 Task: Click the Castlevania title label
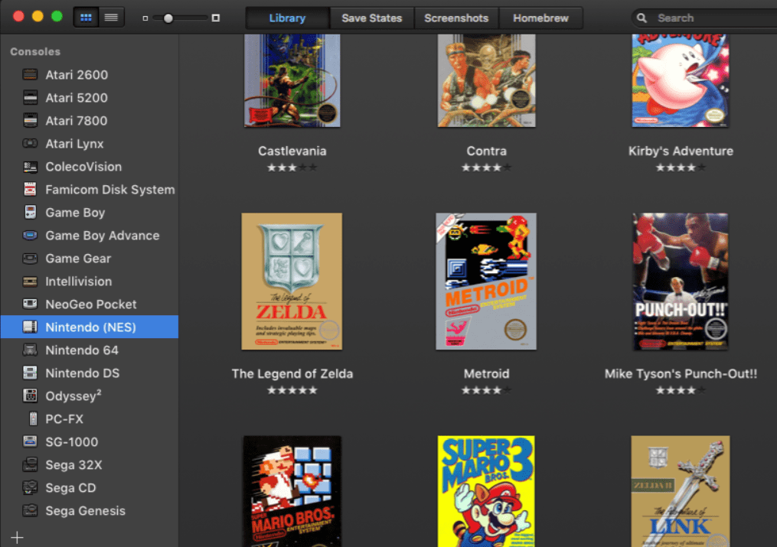[x=292, y=151]
